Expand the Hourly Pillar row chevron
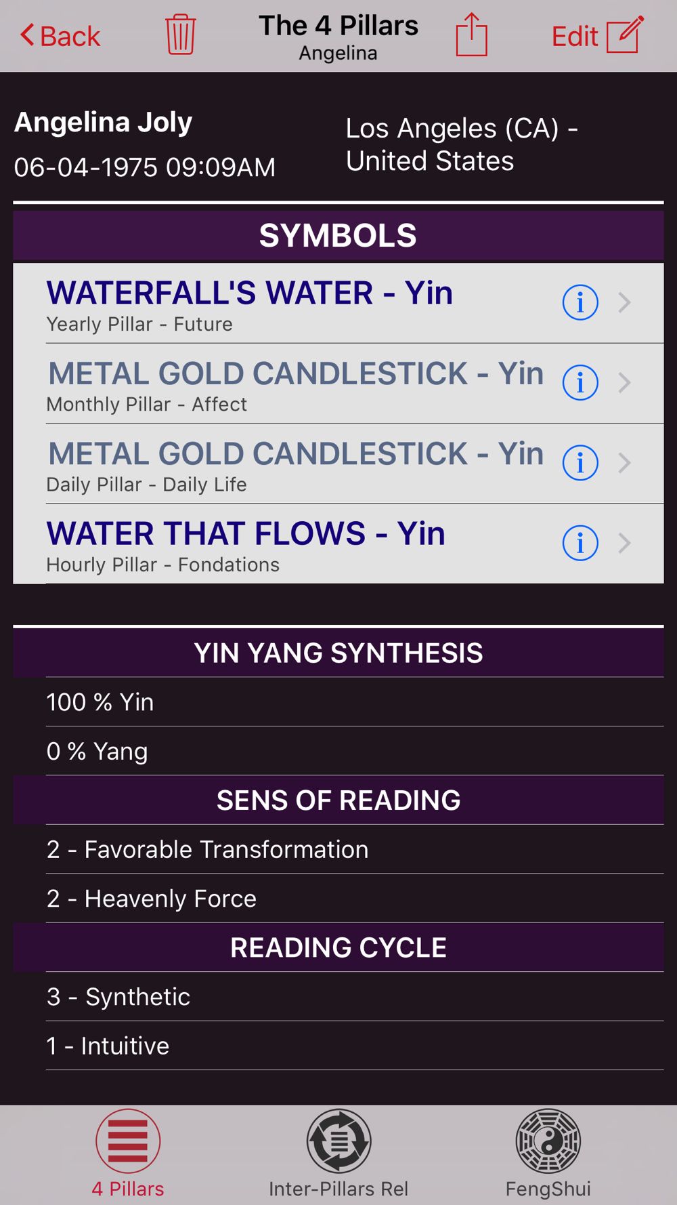 click(x=625, y=543)
